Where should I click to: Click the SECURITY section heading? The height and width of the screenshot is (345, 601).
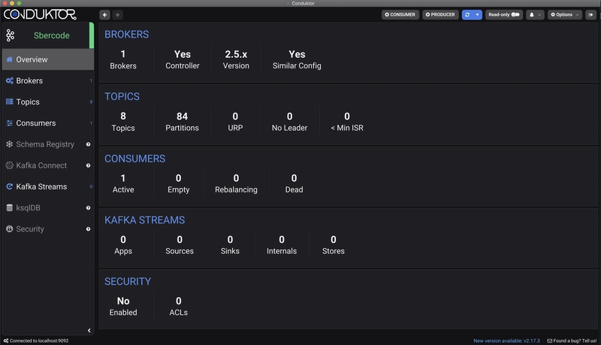[x=128, y=281]
